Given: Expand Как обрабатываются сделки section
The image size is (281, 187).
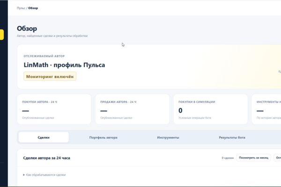Looking at the screenshot, I should click(x=44, y=175).
